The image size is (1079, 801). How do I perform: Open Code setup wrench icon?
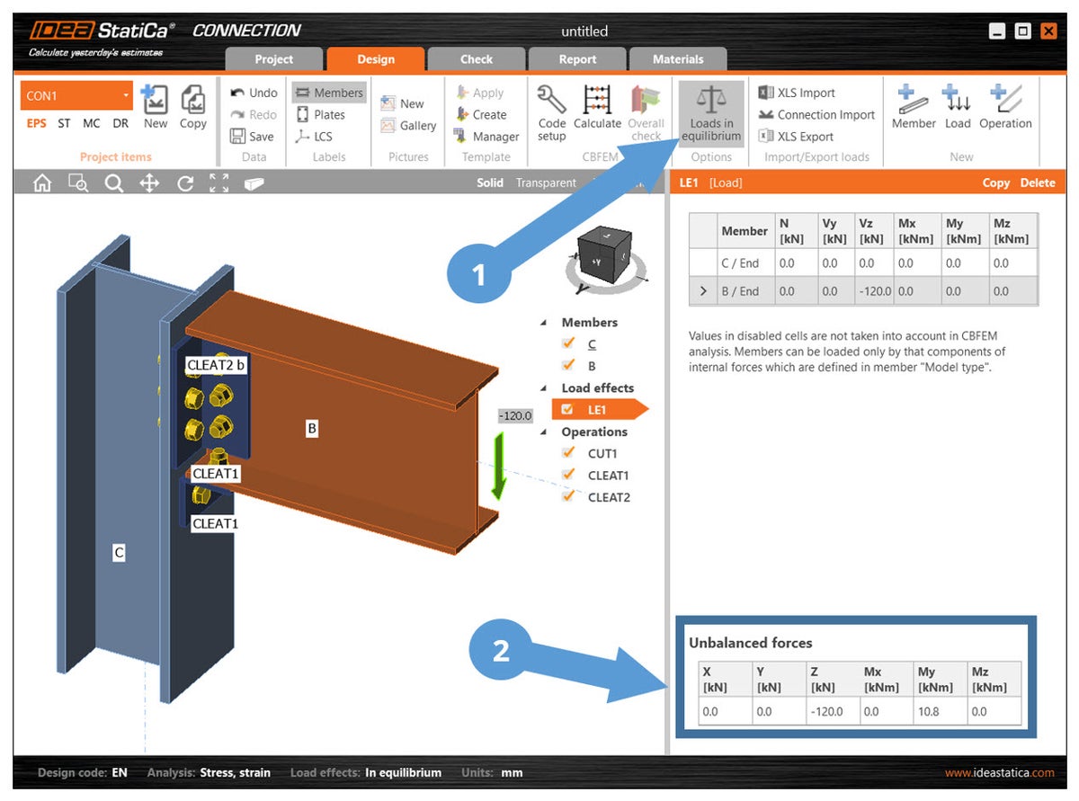[x=551, y=99]
